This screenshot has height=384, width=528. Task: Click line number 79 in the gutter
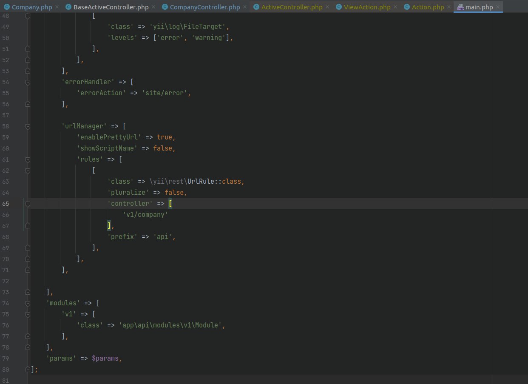pyautogui.click(x=5, y=358)
